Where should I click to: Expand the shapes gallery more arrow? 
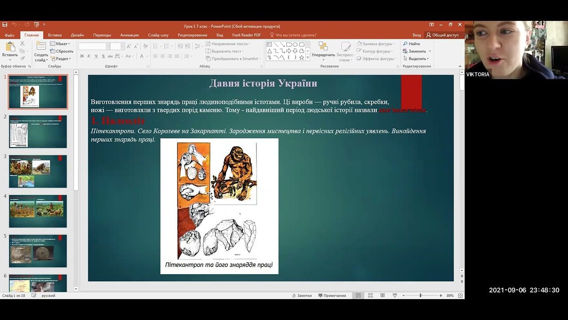(308, 58)
